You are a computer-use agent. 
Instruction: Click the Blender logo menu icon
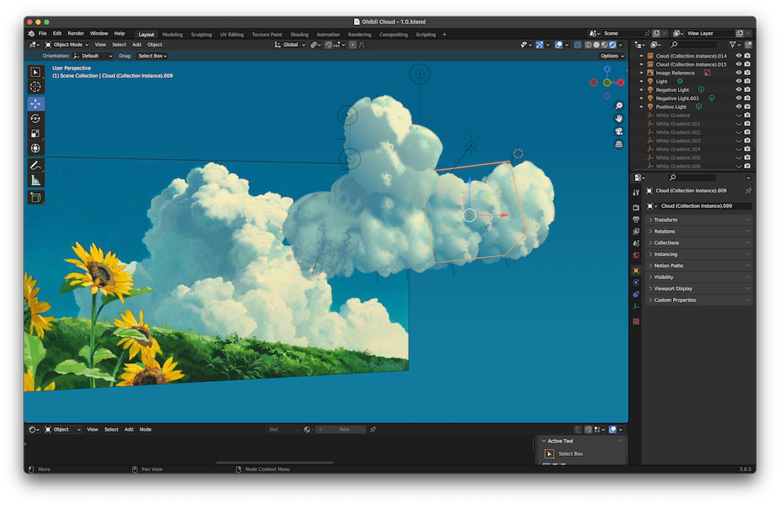(31, 34)
